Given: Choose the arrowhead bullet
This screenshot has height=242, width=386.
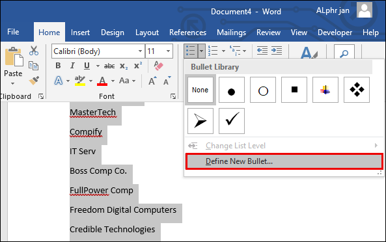Looking at the screenshot, I should [x=200, y=121].
